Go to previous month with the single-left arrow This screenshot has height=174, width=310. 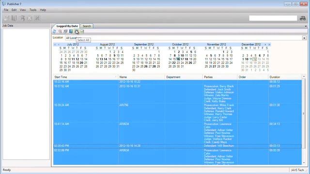[59, 44]
